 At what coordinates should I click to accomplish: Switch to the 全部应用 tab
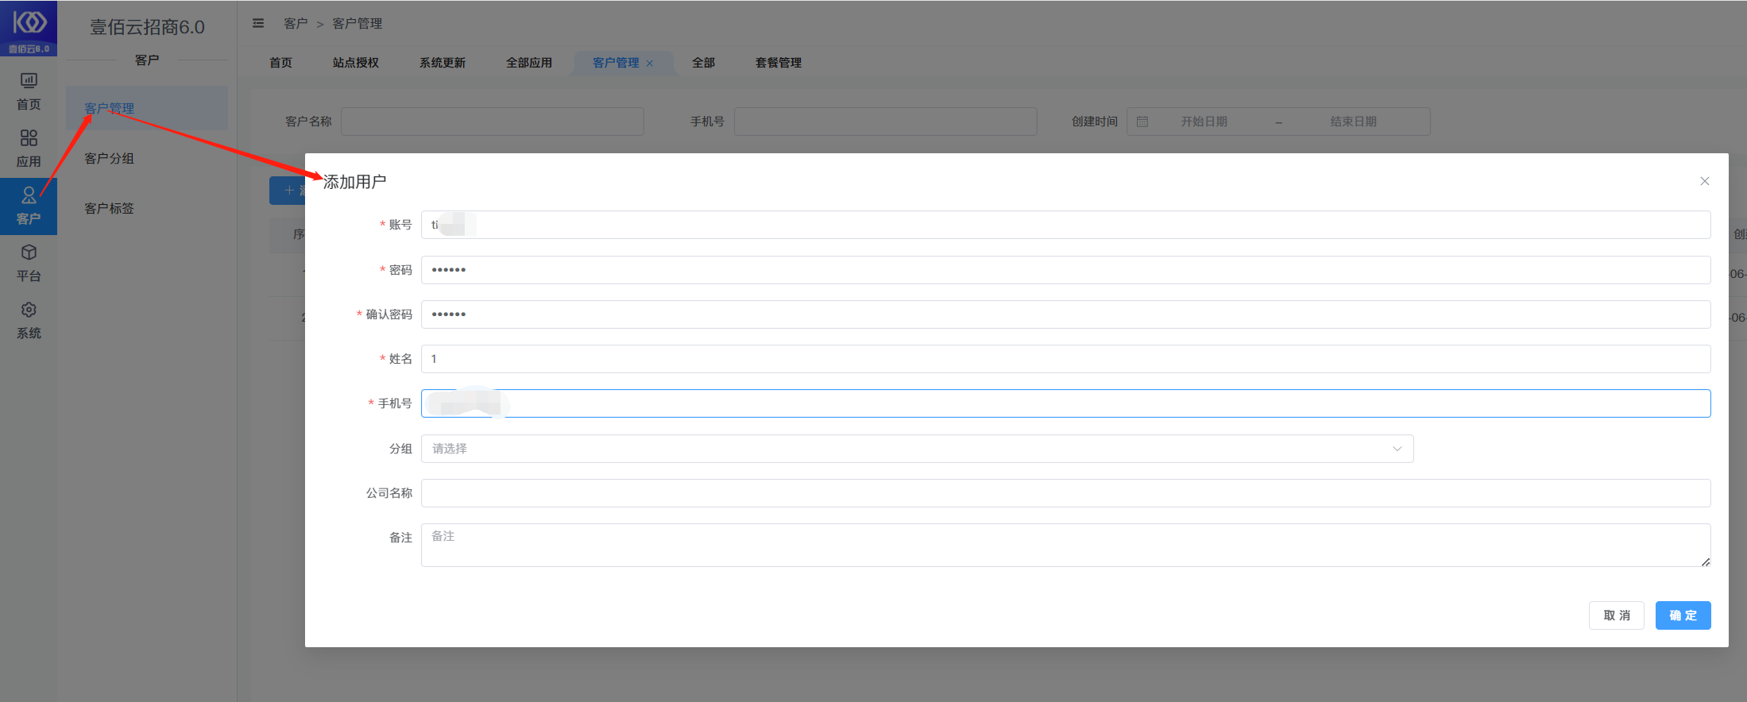(529, 63)
